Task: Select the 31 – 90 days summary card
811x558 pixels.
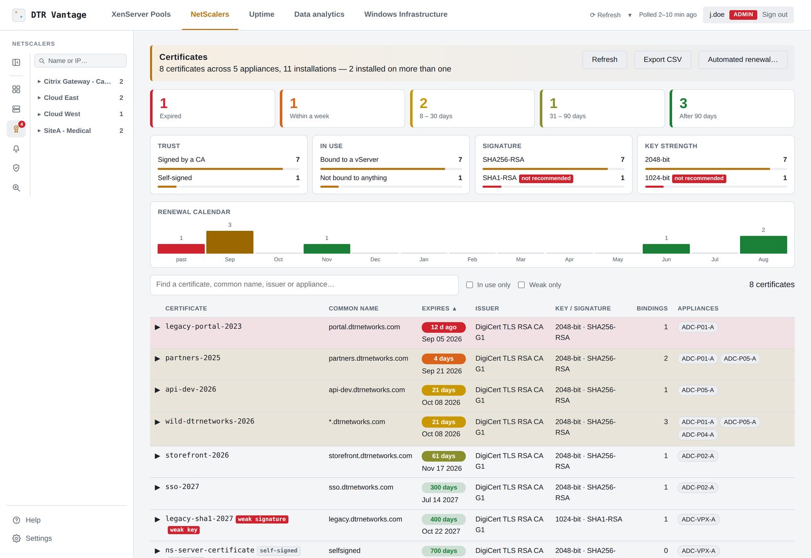Action: pyautogui.click(x=602, y=109)
